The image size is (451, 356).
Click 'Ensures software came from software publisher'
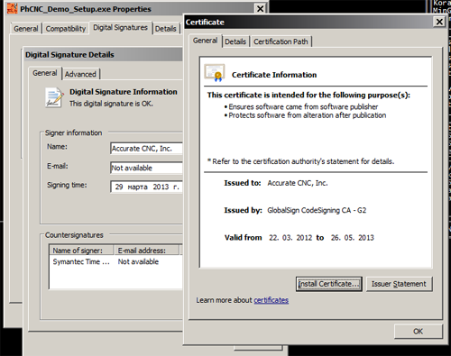point(303,107)
